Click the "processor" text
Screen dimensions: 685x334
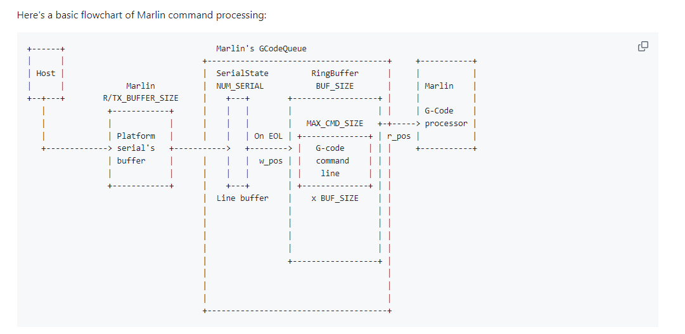click(446, 123)
